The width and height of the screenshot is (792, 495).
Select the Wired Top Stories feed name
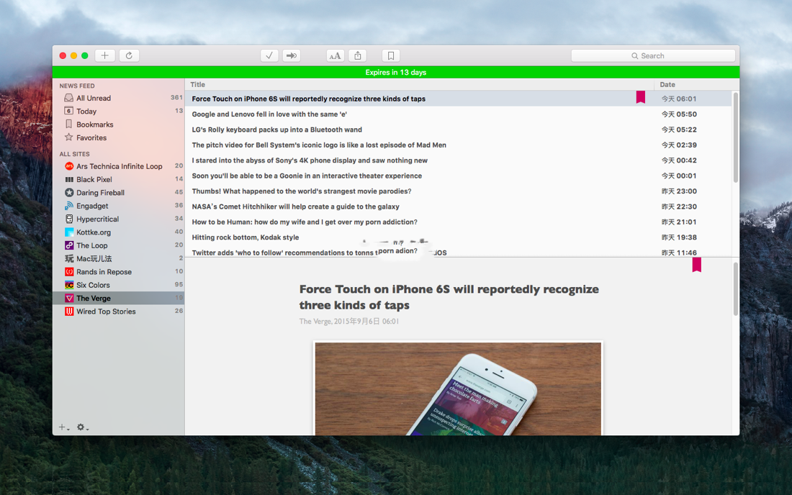tap(106, 312)
